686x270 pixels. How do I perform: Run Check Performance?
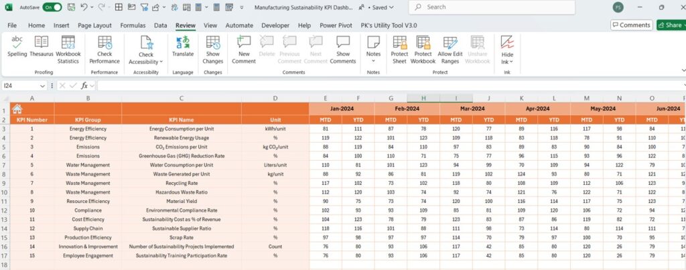[105, 50]
